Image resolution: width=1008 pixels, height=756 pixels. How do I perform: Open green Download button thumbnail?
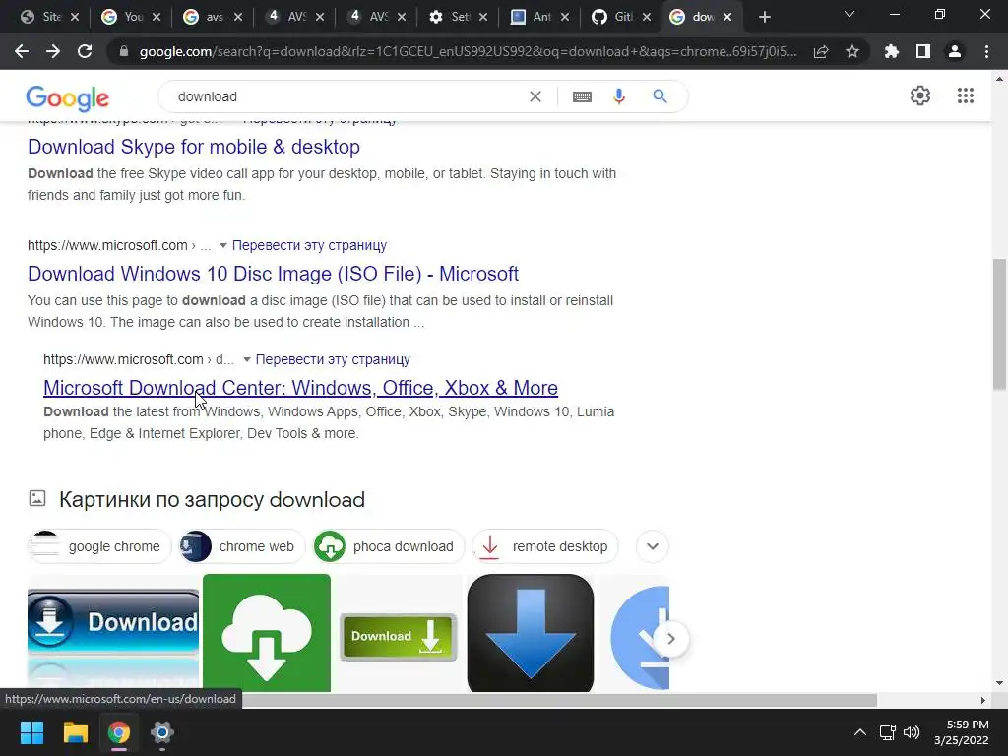pyautogui.click(x=399, y=637)
